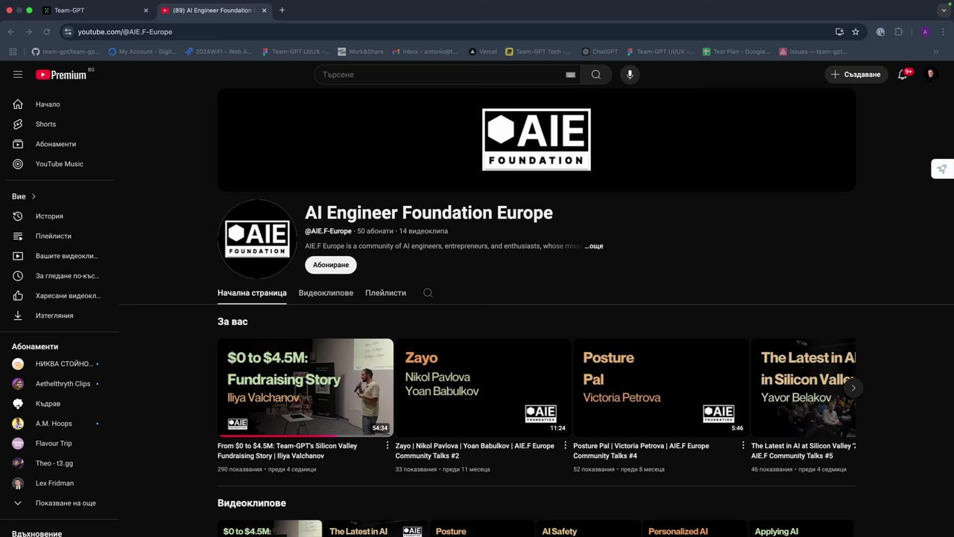The width and height of the screenshot is (954, 537).
Task: Play the Zayo Nikol Pavlova thumbnail
Action: [x=483, y=388]
